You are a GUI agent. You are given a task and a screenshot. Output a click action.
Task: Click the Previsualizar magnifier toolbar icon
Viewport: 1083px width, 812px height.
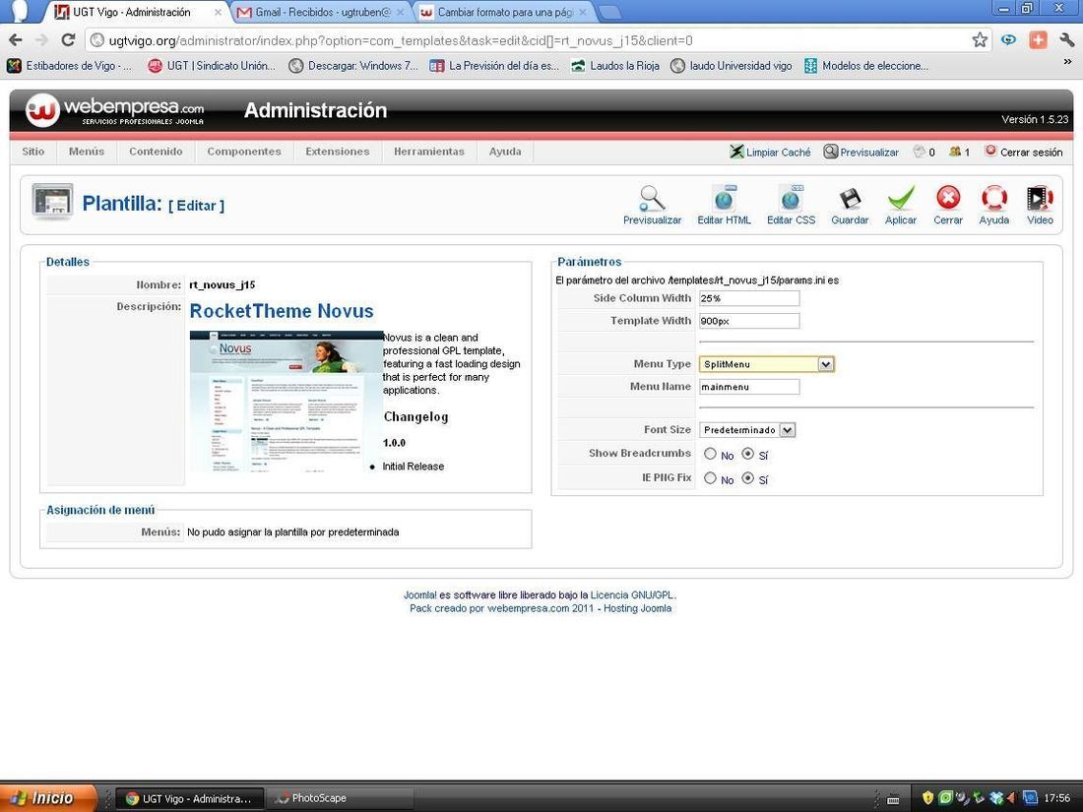point(652,199)
